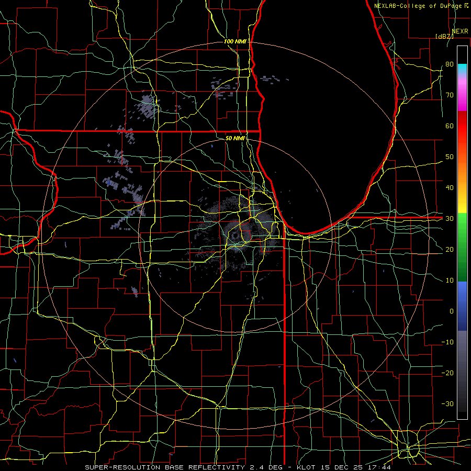The image size is (471, 471).
Task: Pick the red band of the reflectivity color bar
Action: pyautogui.click(x=462, y=129)
